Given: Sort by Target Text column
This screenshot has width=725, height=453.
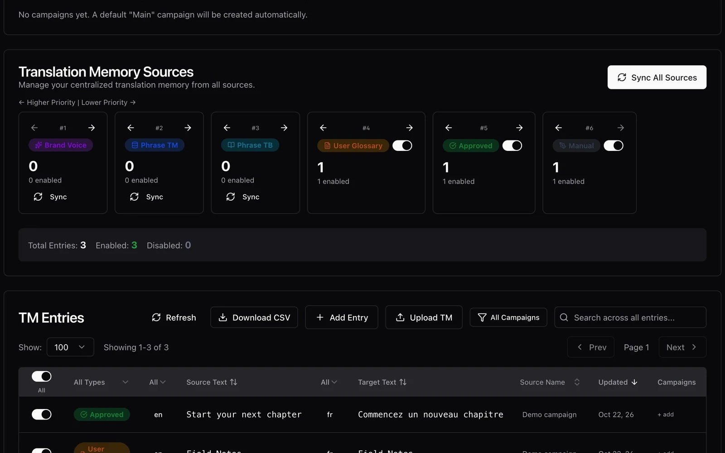Looking at the screenshot, I should [x=382, y=382].
